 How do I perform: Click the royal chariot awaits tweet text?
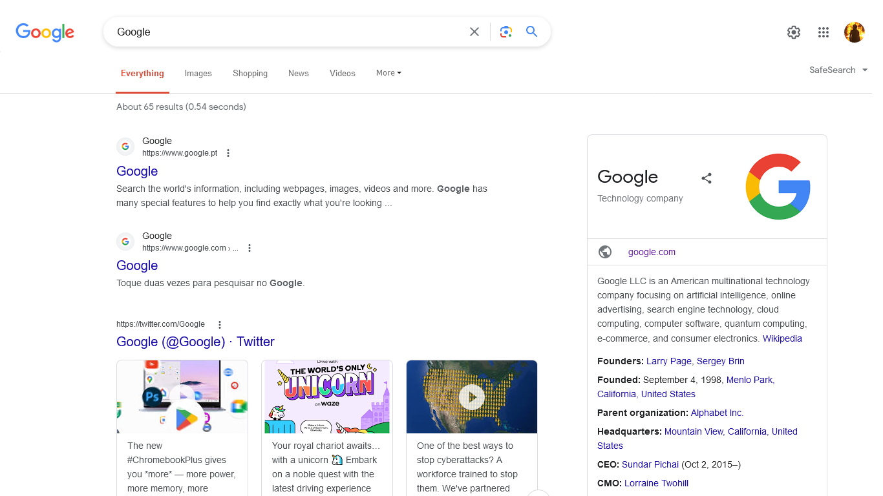click(x=326, y=467)
